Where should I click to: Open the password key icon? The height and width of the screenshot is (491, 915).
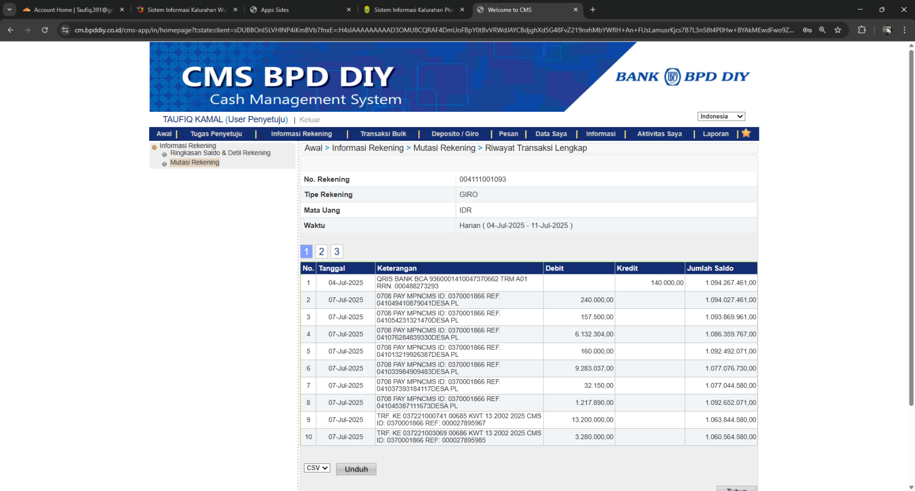807,30
